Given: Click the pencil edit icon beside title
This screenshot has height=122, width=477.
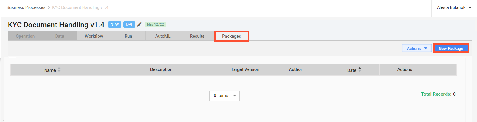Looking at the screenshot, I should pos(140,24).
